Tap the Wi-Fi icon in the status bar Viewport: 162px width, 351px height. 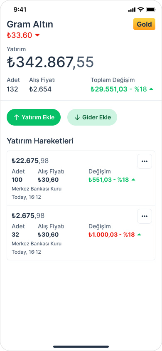point(140,10)
